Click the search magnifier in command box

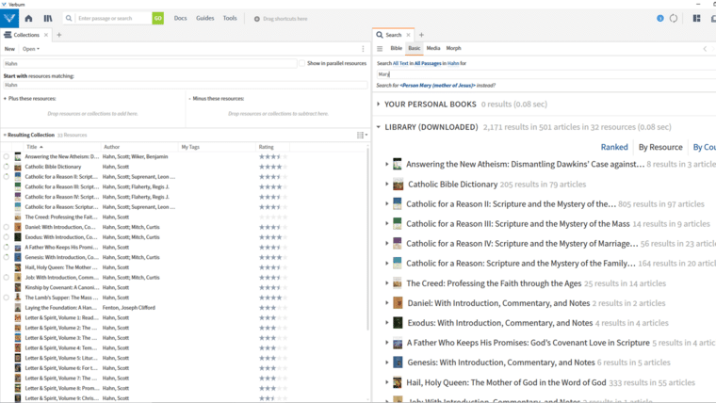[x=69, y=18]
